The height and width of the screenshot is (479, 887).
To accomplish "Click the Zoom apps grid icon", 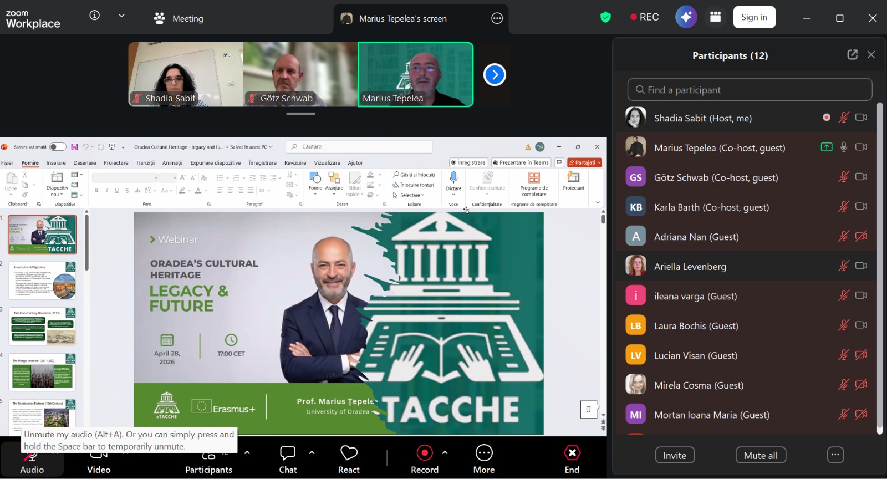I will pos(715,17).
